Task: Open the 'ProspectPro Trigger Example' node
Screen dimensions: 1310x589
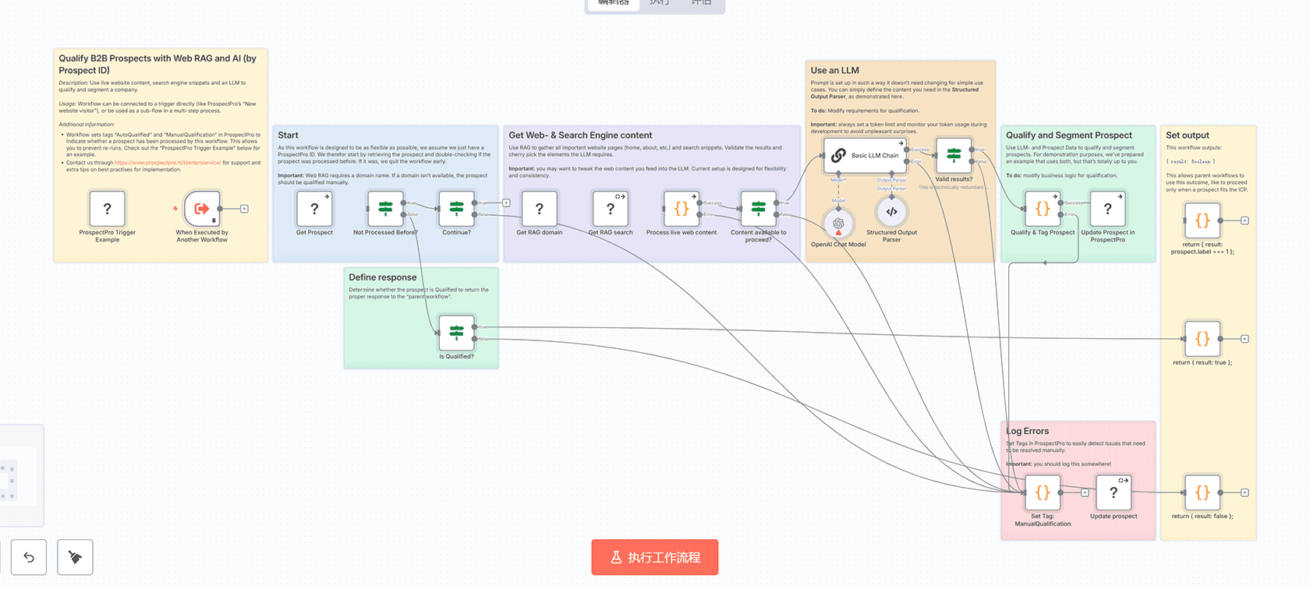Action: click(108, 209)
